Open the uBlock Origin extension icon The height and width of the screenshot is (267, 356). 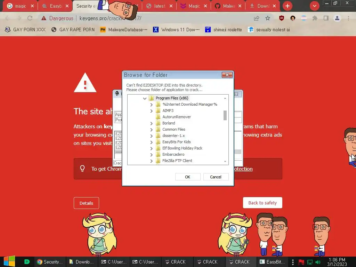(x=282, y=18)
